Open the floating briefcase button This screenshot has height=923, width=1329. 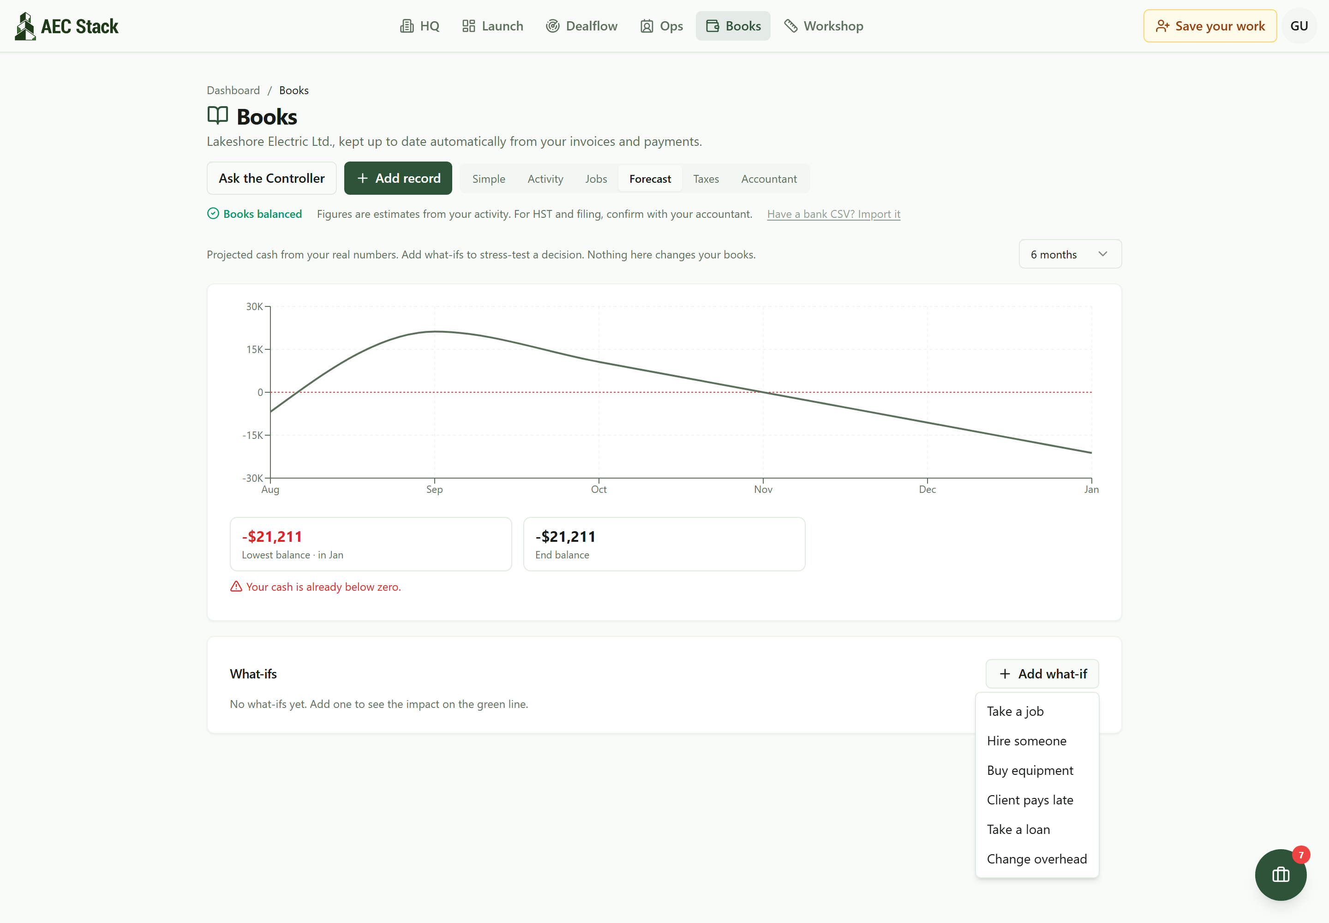pos(1281,875)
